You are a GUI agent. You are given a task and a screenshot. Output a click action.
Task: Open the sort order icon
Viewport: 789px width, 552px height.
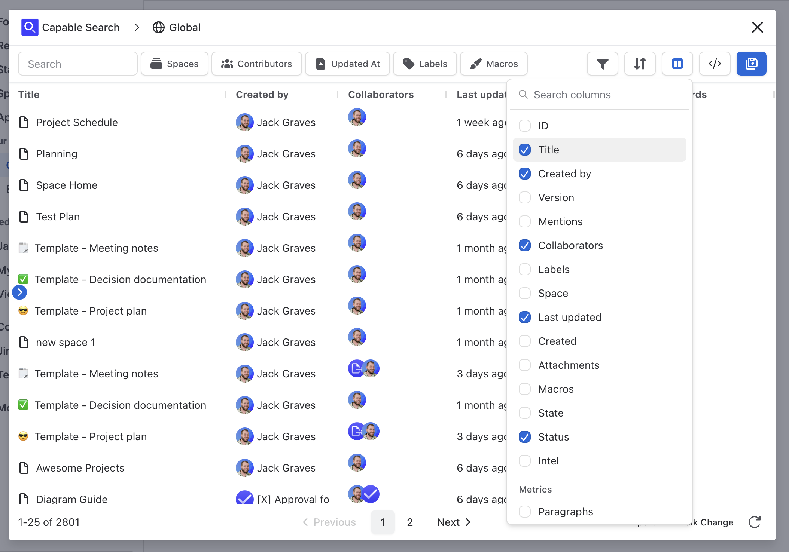(x=640, y=64)
